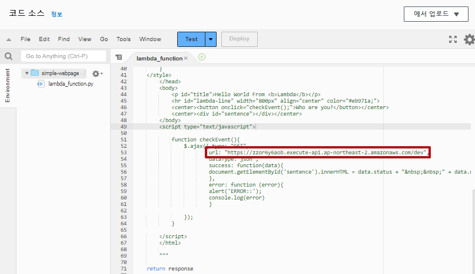
Task: Open lambda_function.py in the file tree
Action: click(71, 84)
